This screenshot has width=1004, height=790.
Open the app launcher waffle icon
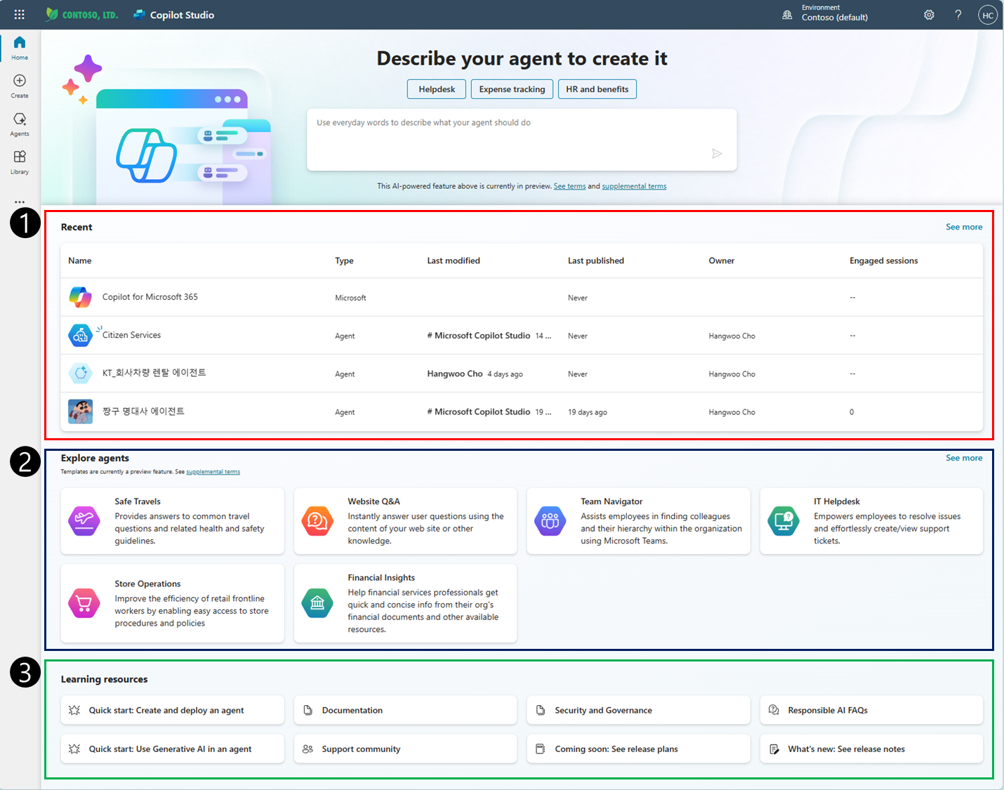[x=19, y=15]
